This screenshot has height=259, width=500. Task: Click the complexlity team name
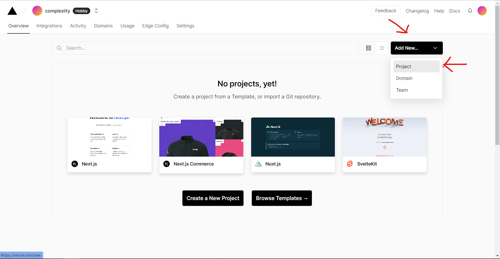(57, 11)
